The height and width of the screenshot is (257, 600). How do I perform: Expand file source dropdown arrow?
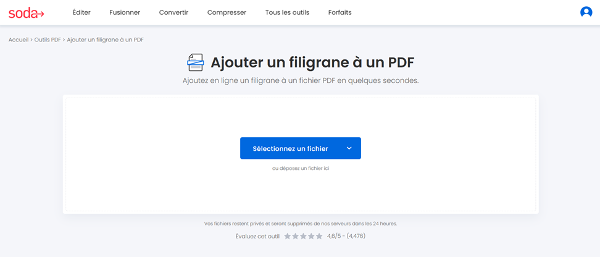(x=349, y=148)
